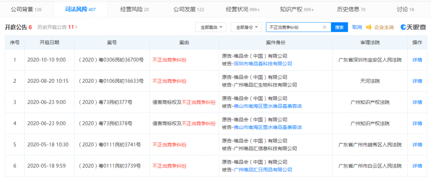Open defendant link 深圳市唯品荟科技有限公司
Screen dimensions: 431x178
(x=263, y=64)
